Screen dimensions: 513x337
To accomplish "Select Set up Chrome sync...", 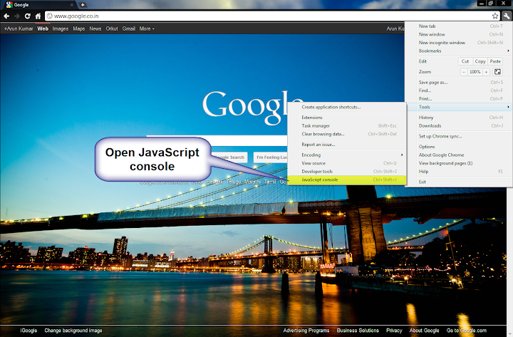I will (458, 136).
